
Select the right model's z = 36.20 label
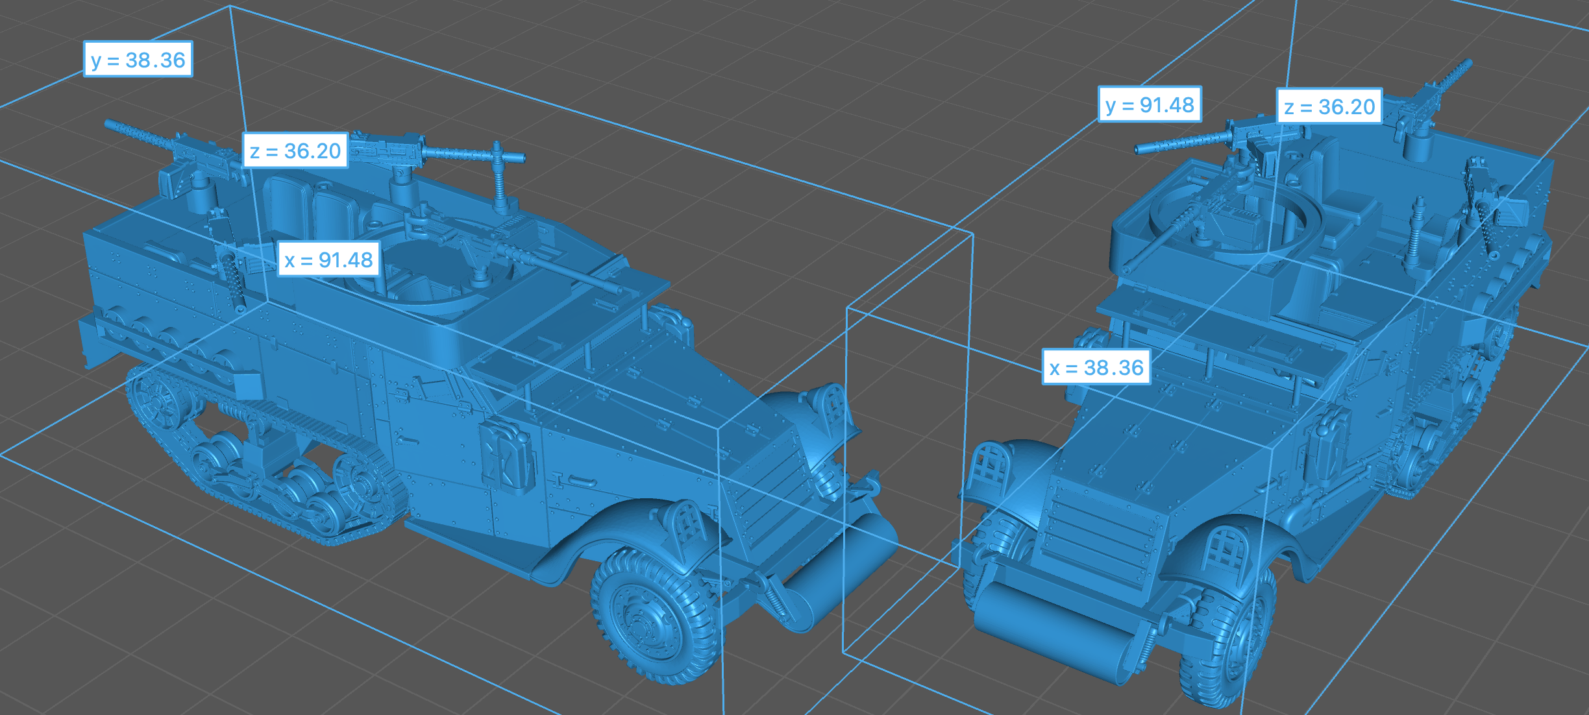point(1329,106)
